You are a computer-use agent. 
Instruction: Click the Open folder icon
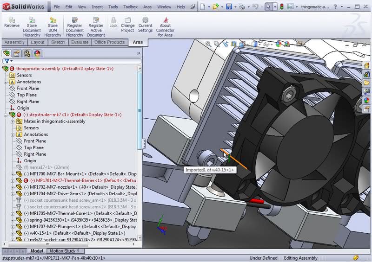tap(216, 6)
